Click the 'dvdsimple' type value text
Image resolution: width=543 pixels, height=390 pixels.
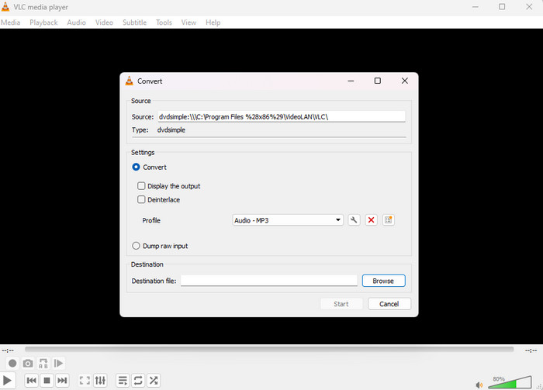point(171,130)
